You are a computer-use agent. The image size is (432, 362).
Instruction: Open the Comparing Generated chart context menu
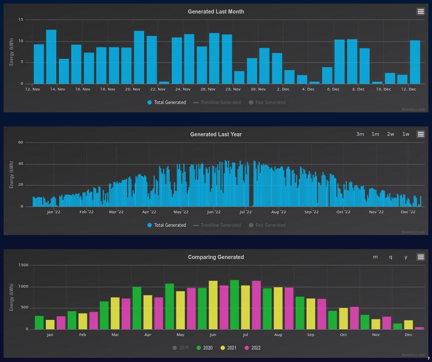[421, 257]
